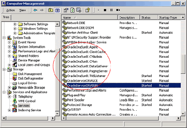Restart the service using the Restart button
This screenshot has height=128, width=187.
[x=118, y=10]
